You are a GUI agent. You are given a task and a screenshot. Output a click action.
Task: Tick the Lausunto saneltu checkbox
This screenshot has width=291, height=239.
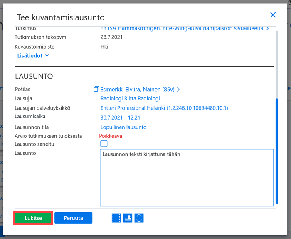104,144
